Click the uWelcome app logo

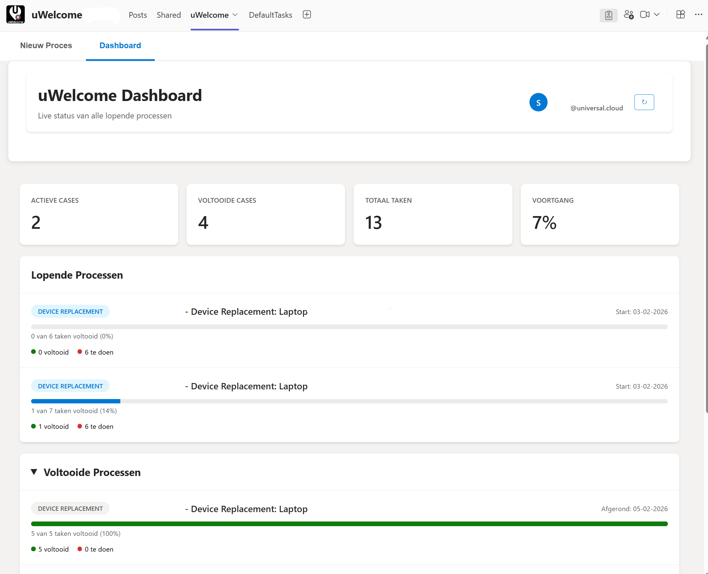click(x=15, y=14)
